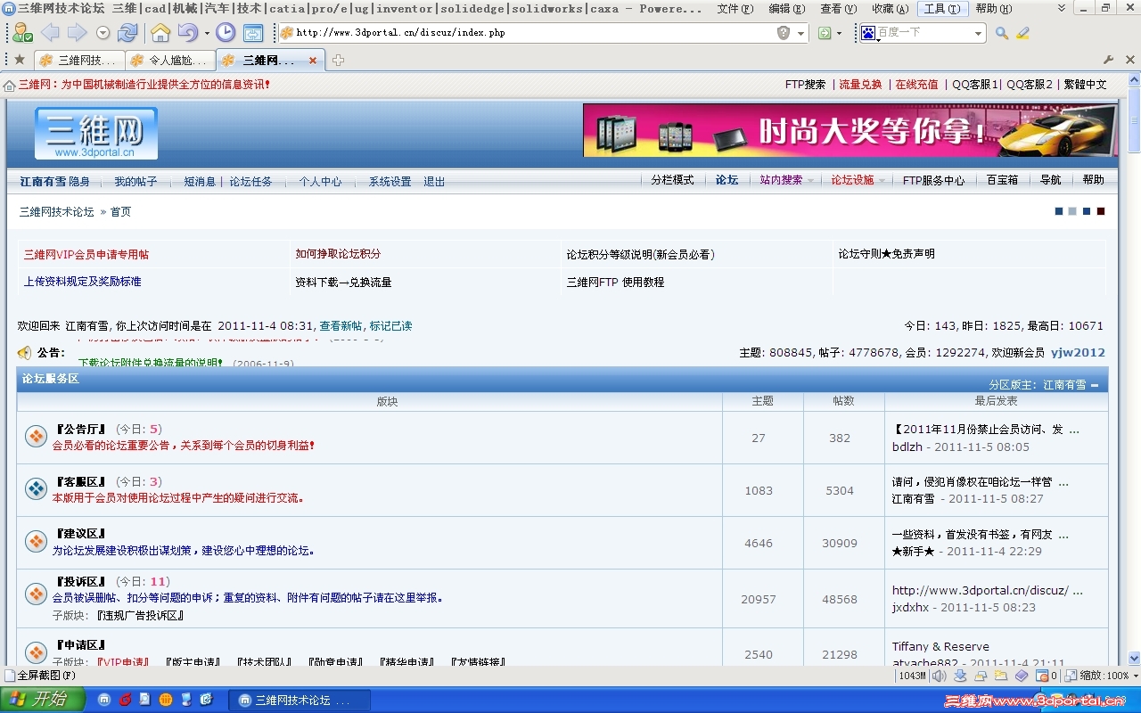Open the 『客服区』 forum

pos(81,481)
